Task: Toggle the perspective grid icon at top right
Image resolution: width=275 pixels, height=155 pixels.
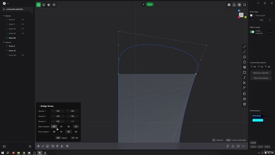Action: (229, 5)
